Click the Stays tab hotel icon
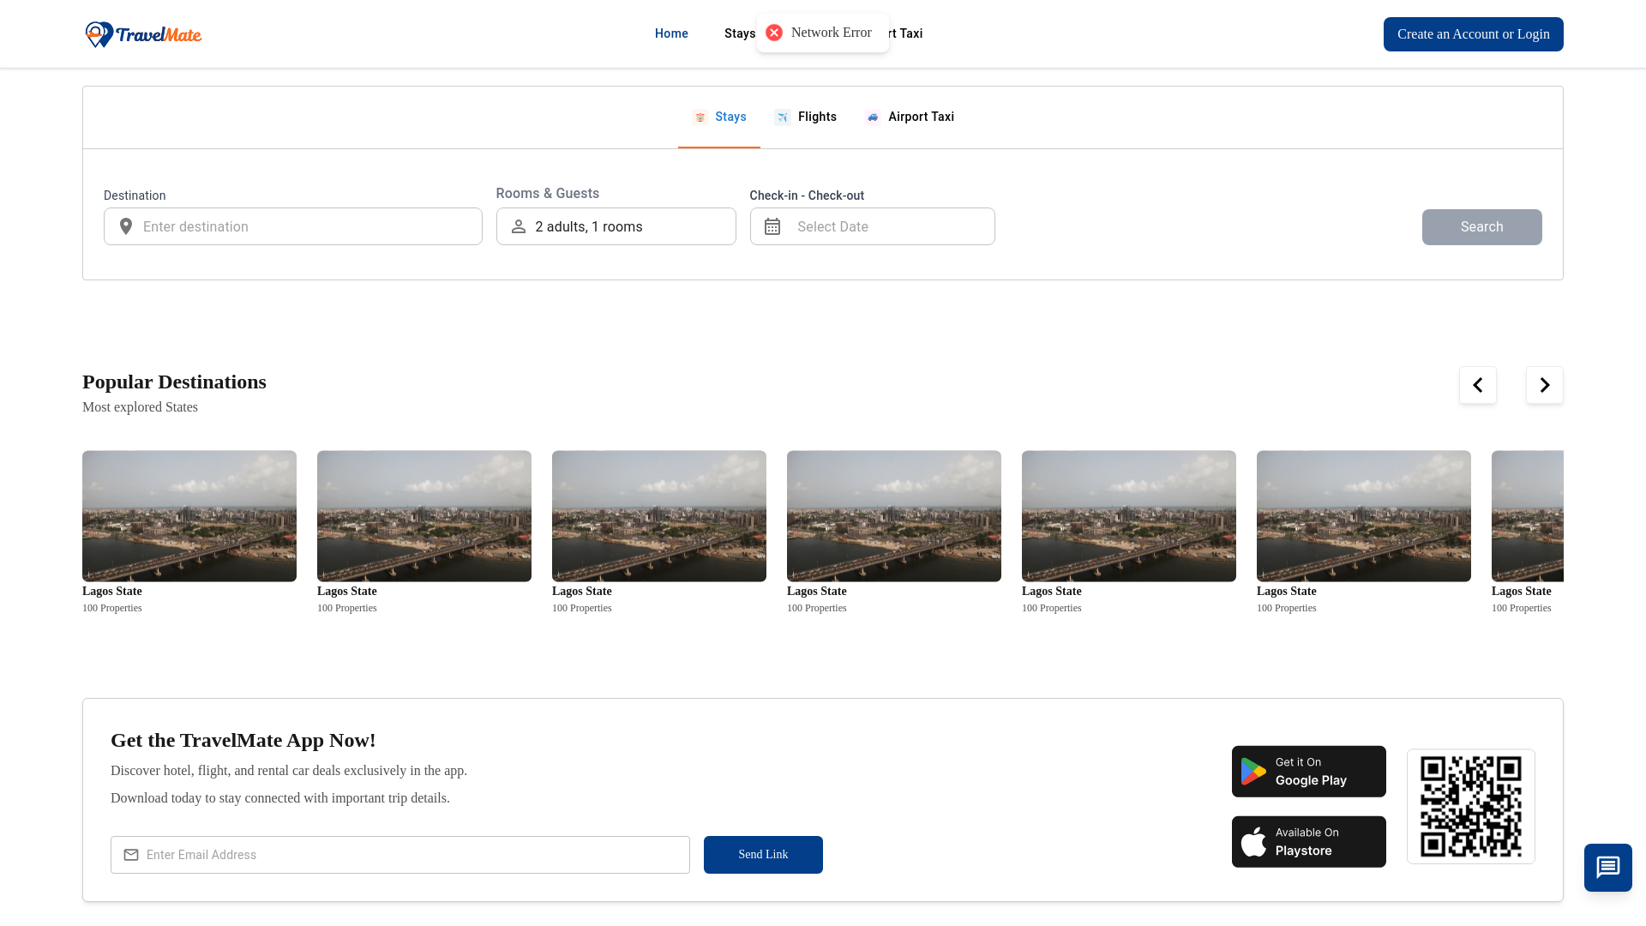 700,117
